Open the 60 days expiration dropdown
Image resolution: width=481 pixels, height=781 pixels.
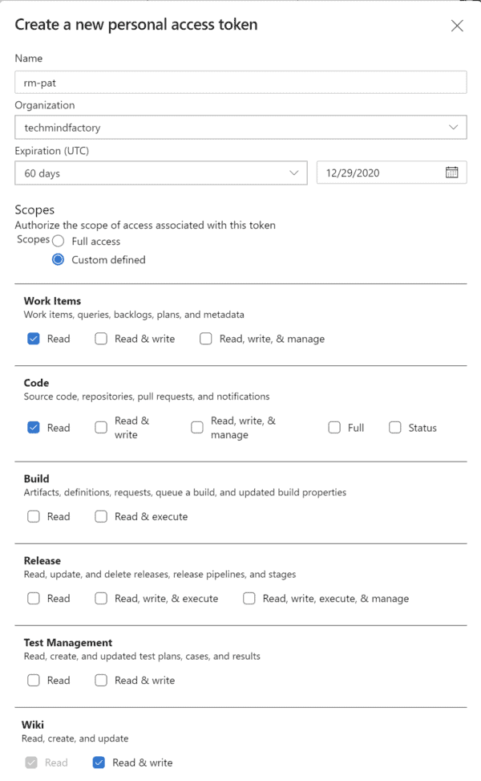(x=294, y=173)
